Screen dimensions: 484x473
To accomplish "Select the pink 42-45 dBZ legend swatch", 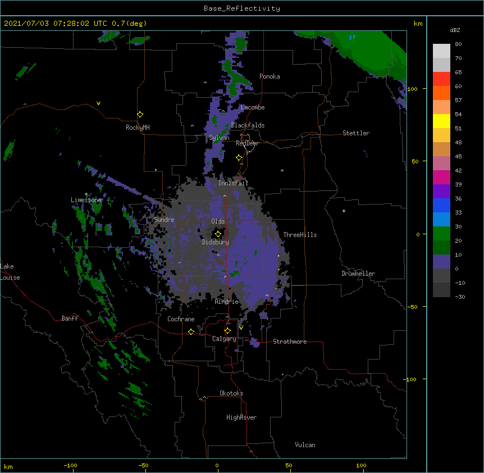I will (441, 163).
